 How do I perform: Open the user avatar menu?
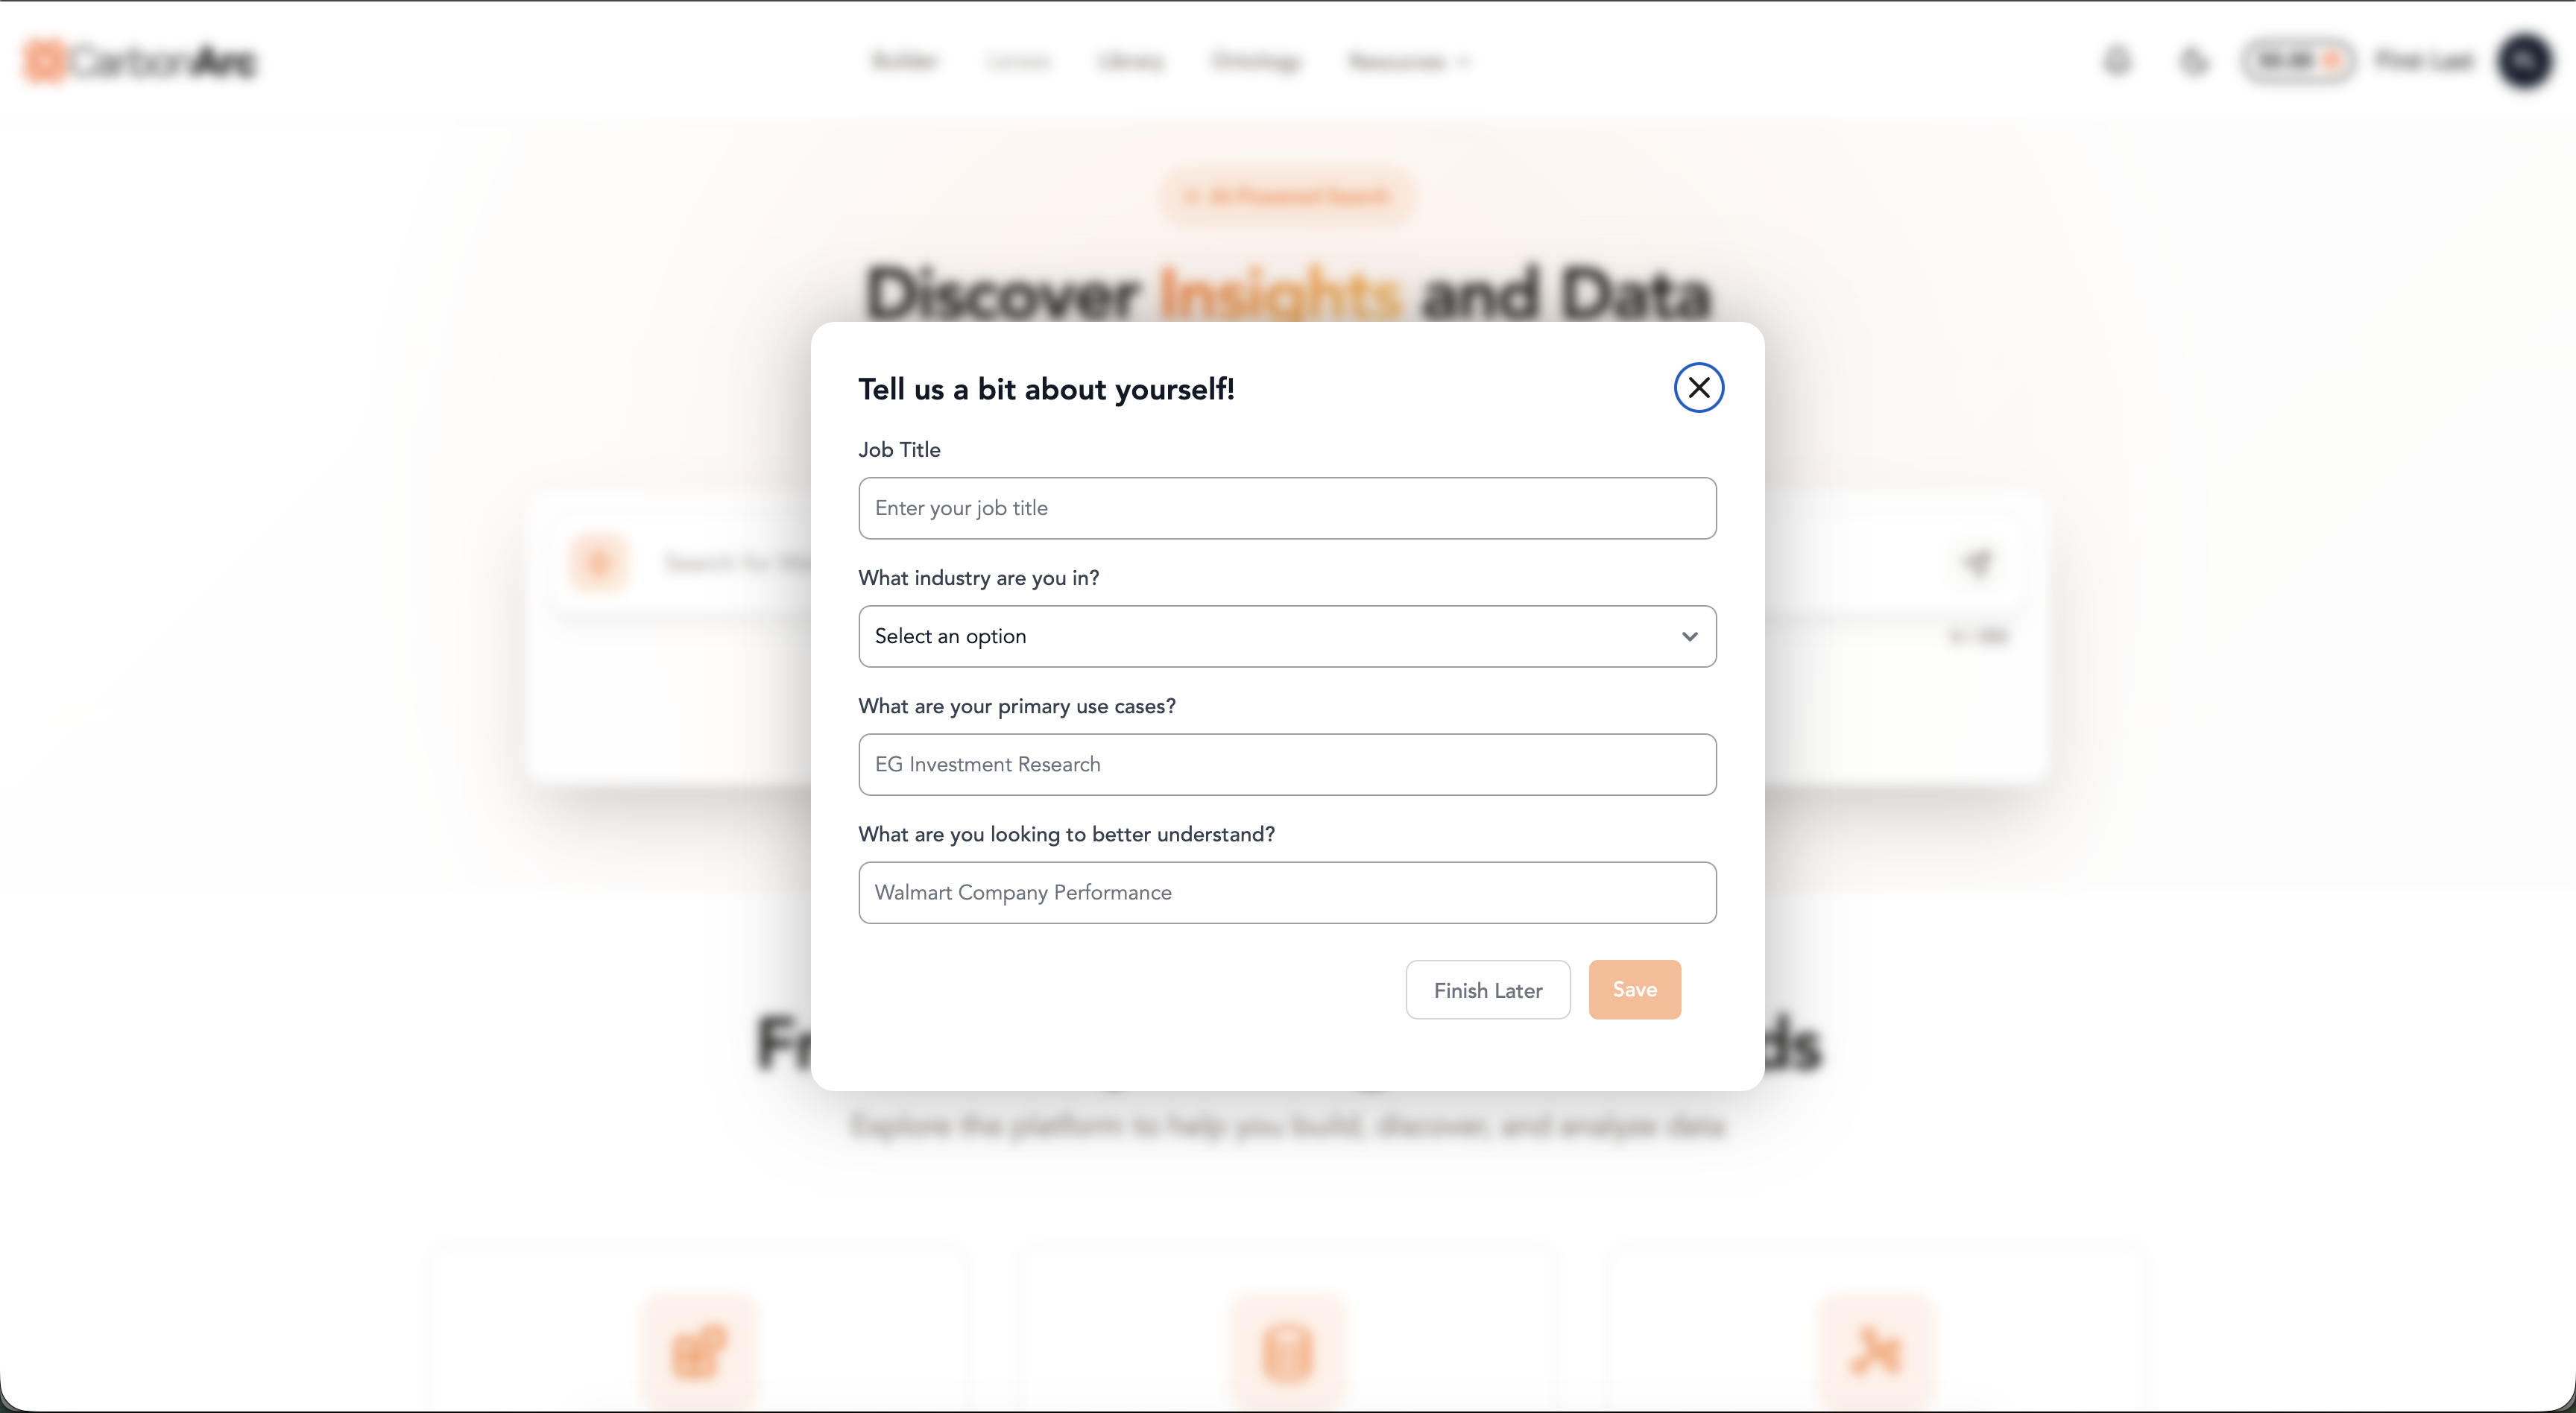[x=2527, y=61]
